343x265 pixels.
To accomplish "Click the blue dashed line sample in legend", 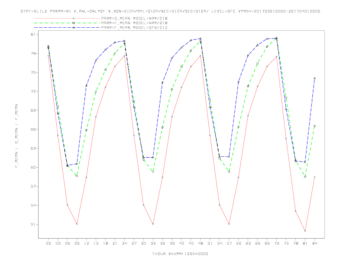I will coord(67,28).
